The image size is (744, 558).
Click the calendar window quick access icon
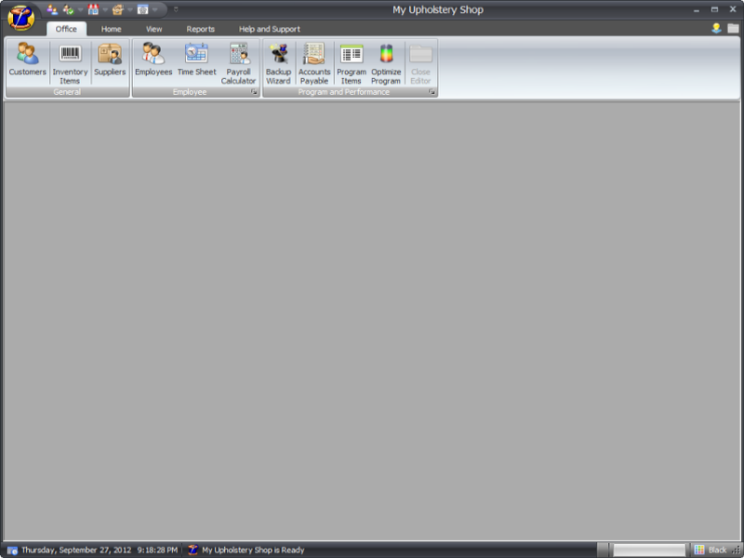(x=142, y=9)
